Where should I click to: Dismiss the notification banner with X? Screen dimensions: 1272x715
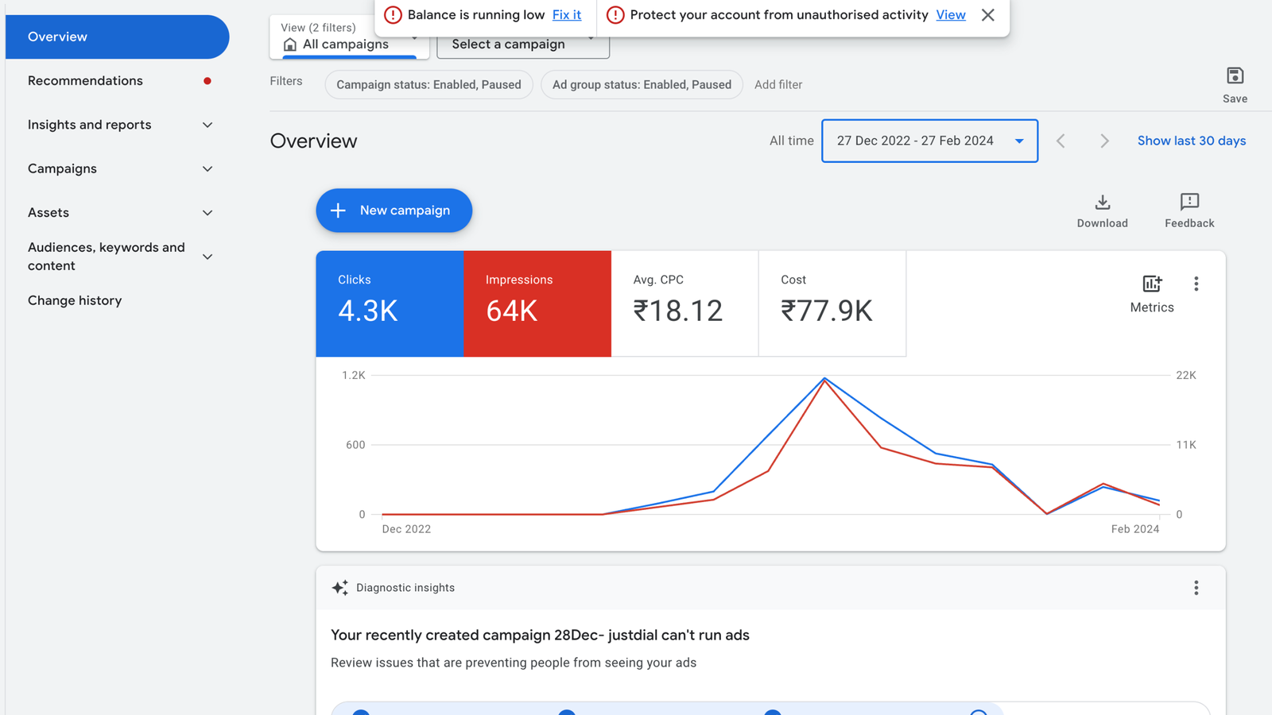tap(987, 15)
